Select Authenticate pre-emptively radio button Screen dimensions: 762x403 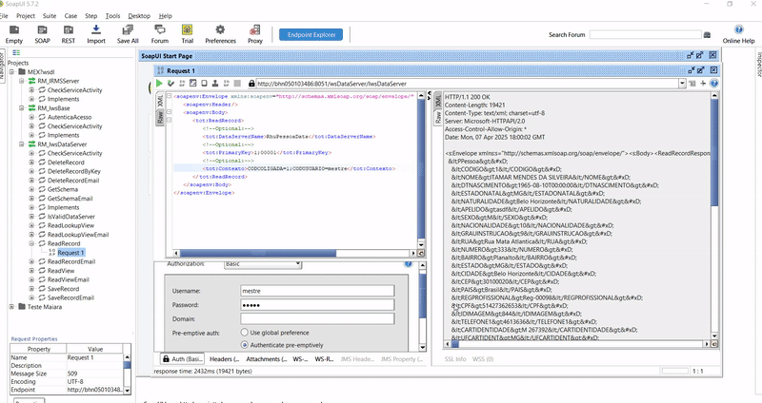(245, 345)
